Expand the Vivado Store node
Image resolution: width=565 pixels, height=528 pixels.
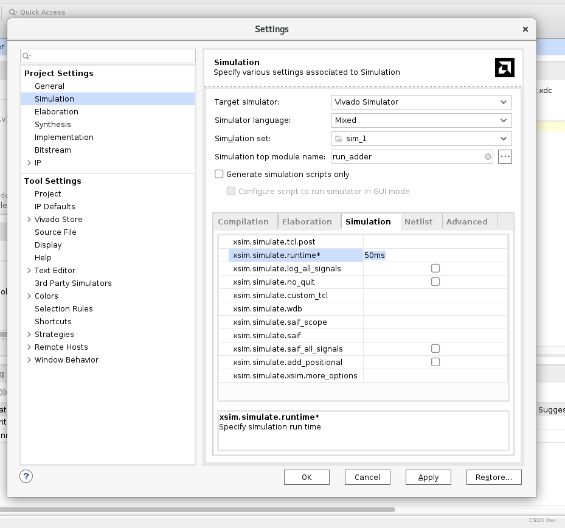coord(29,219)
